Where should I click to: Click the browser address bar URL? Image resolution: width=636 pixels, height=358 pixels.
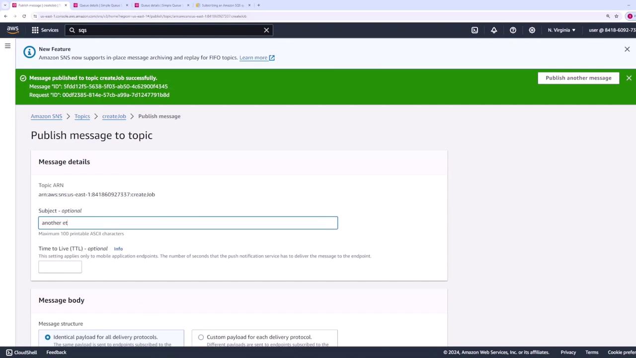pyautogui.click(x=143, y=16)
